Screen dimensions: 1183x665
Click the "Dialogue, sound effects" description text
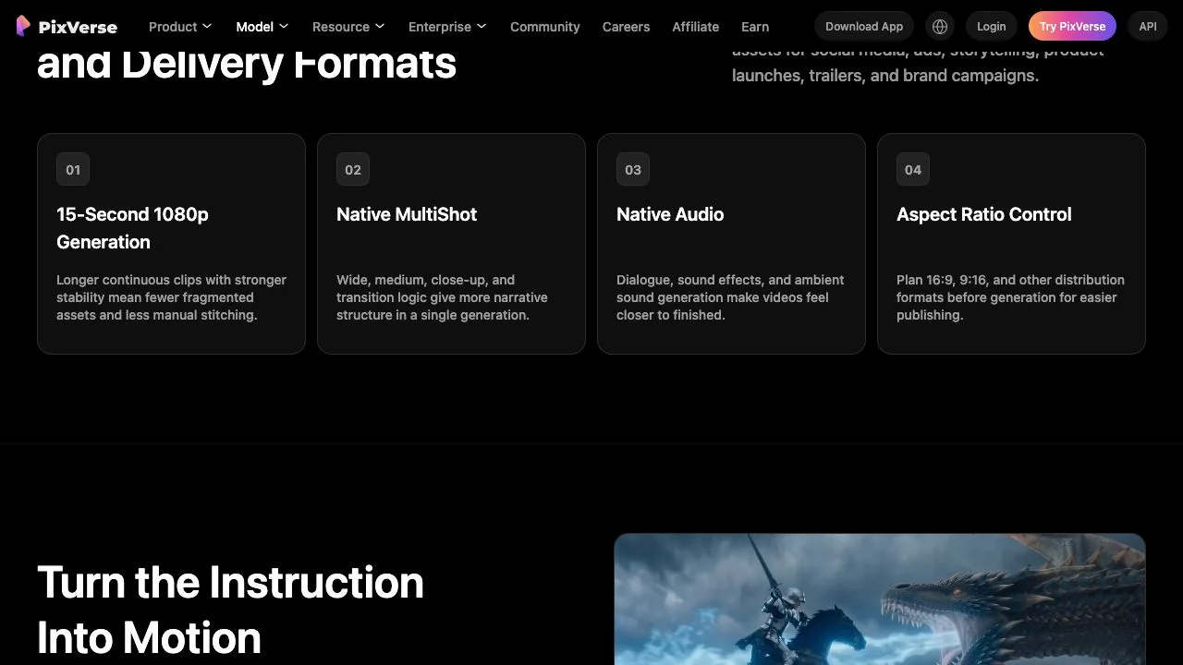tap(730, 297)
